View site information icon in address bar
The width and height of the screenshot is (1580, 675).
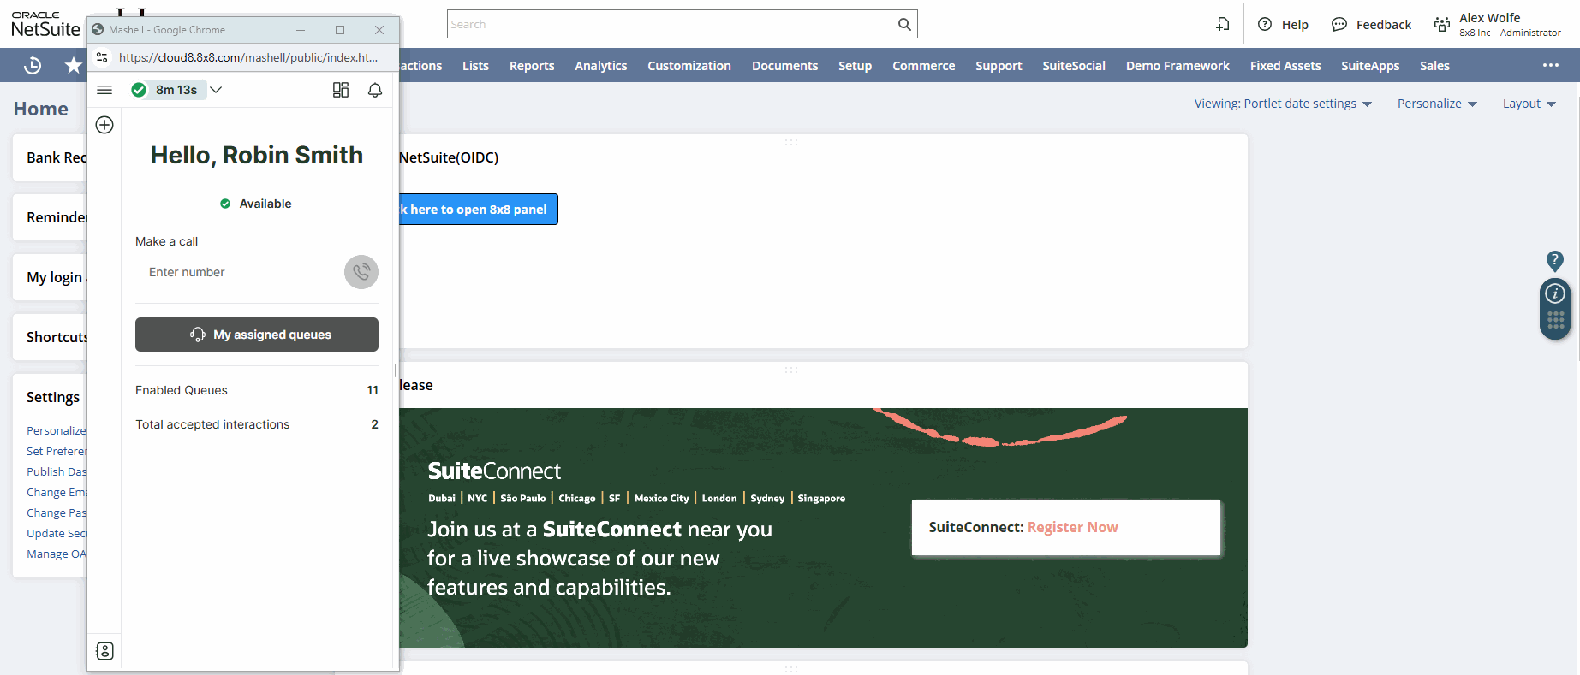click(102, 57)
